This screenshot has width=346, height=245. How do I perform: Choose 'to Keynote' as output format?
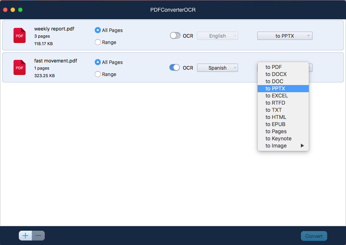click(278, 138)
